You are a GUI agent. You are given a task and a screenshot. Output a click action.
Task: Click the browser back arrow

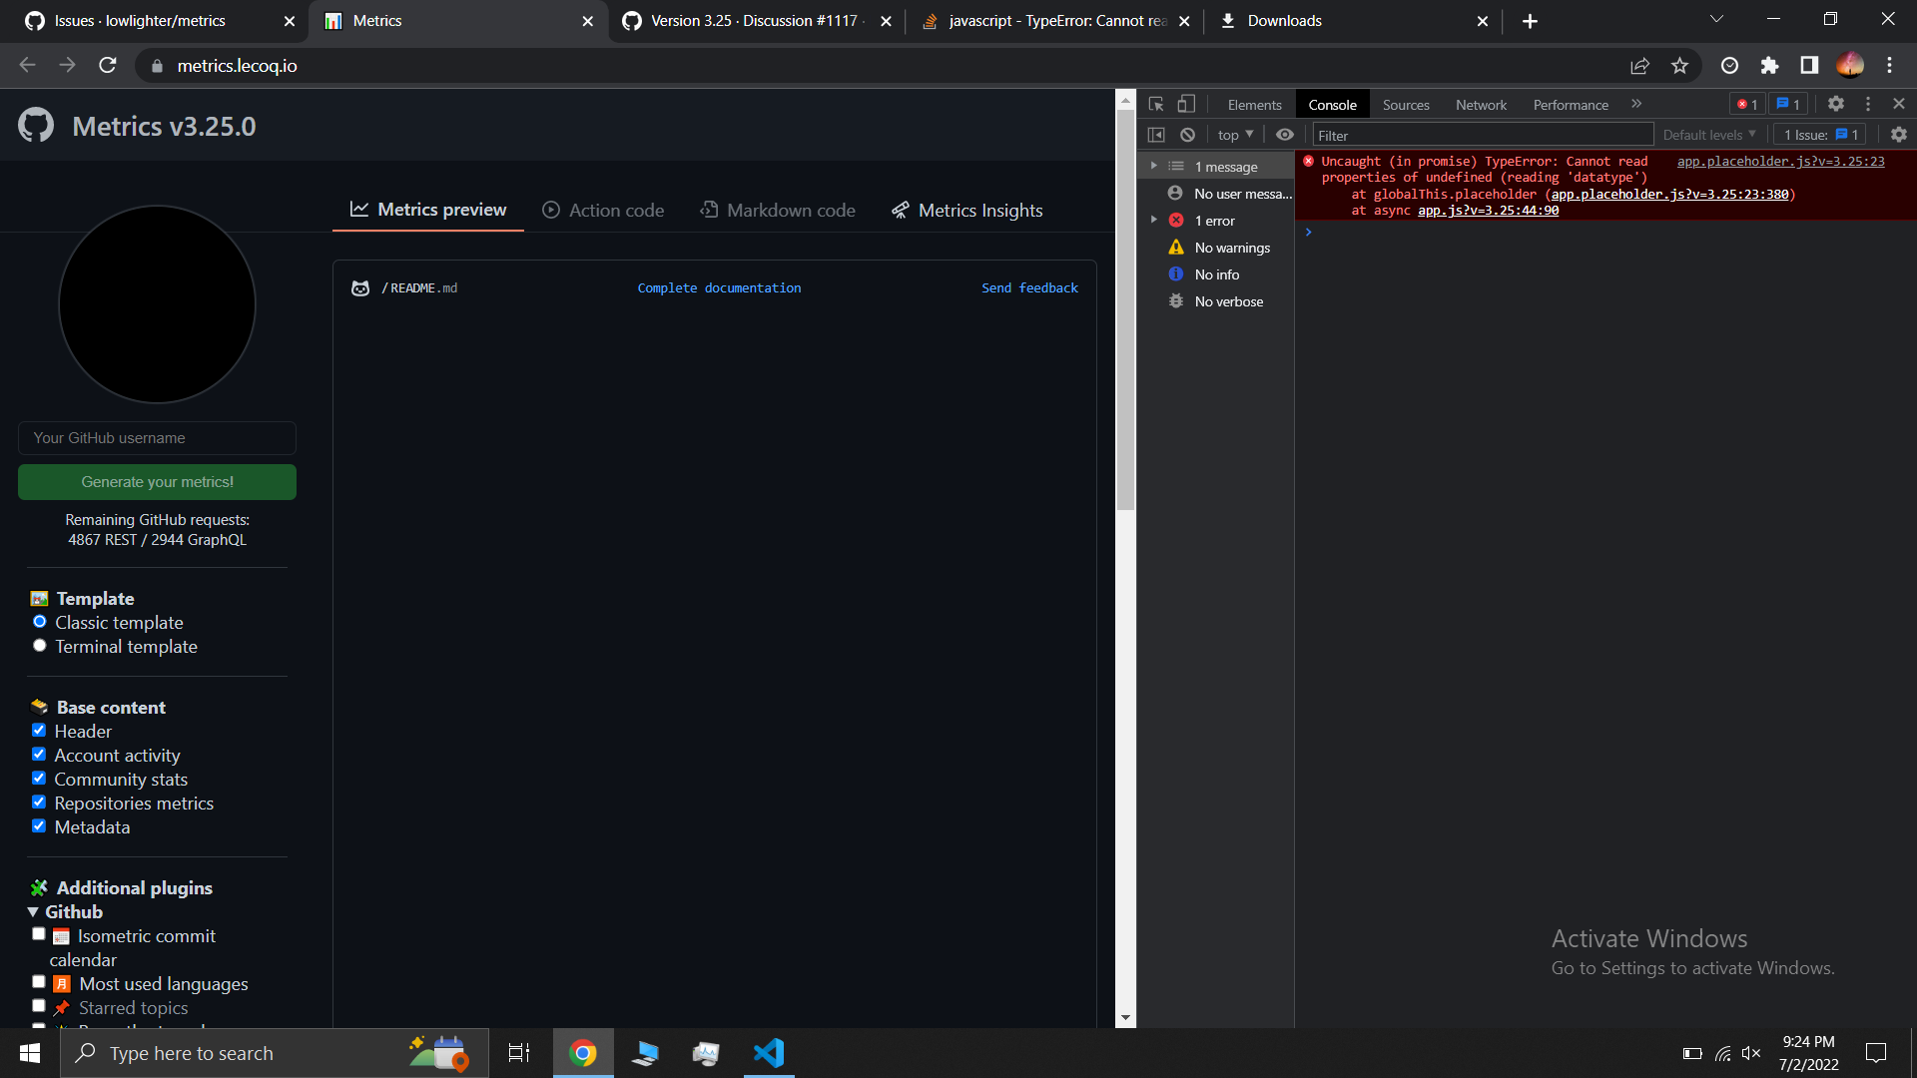point(27,65)
